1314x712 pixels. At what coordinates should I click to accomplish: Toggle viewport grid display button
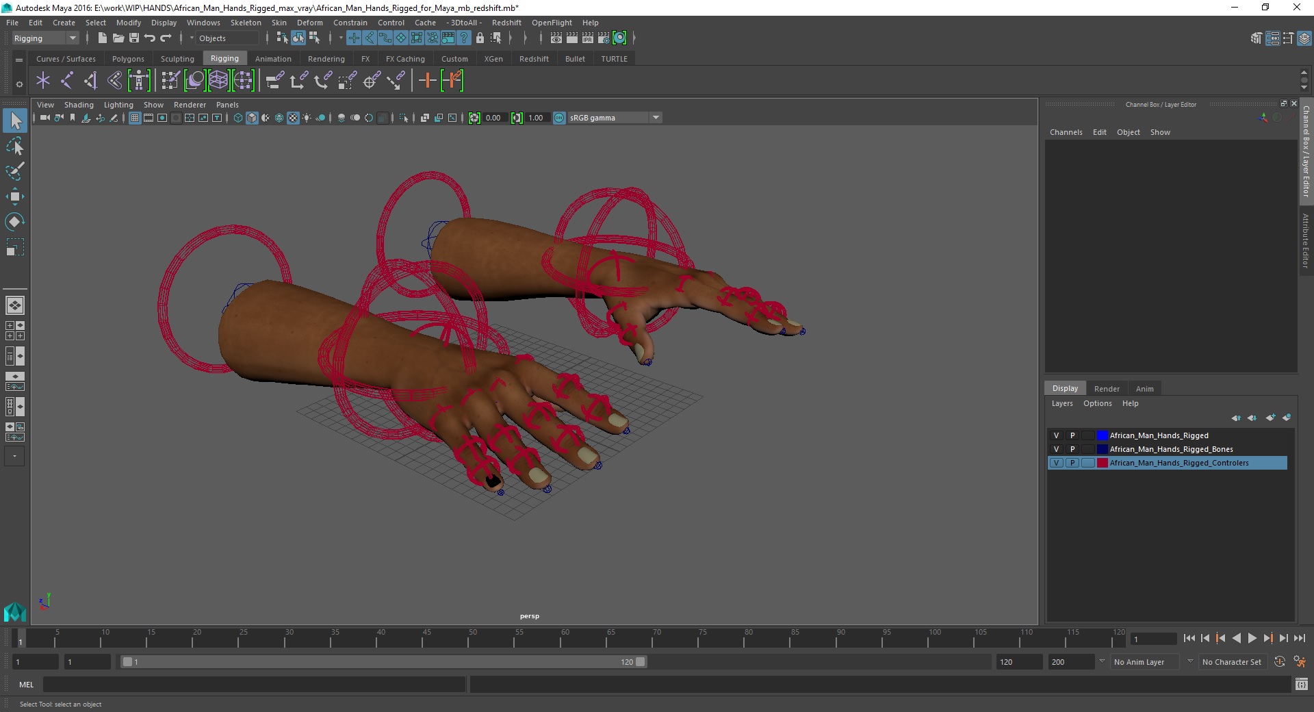[x=135, y=118]
